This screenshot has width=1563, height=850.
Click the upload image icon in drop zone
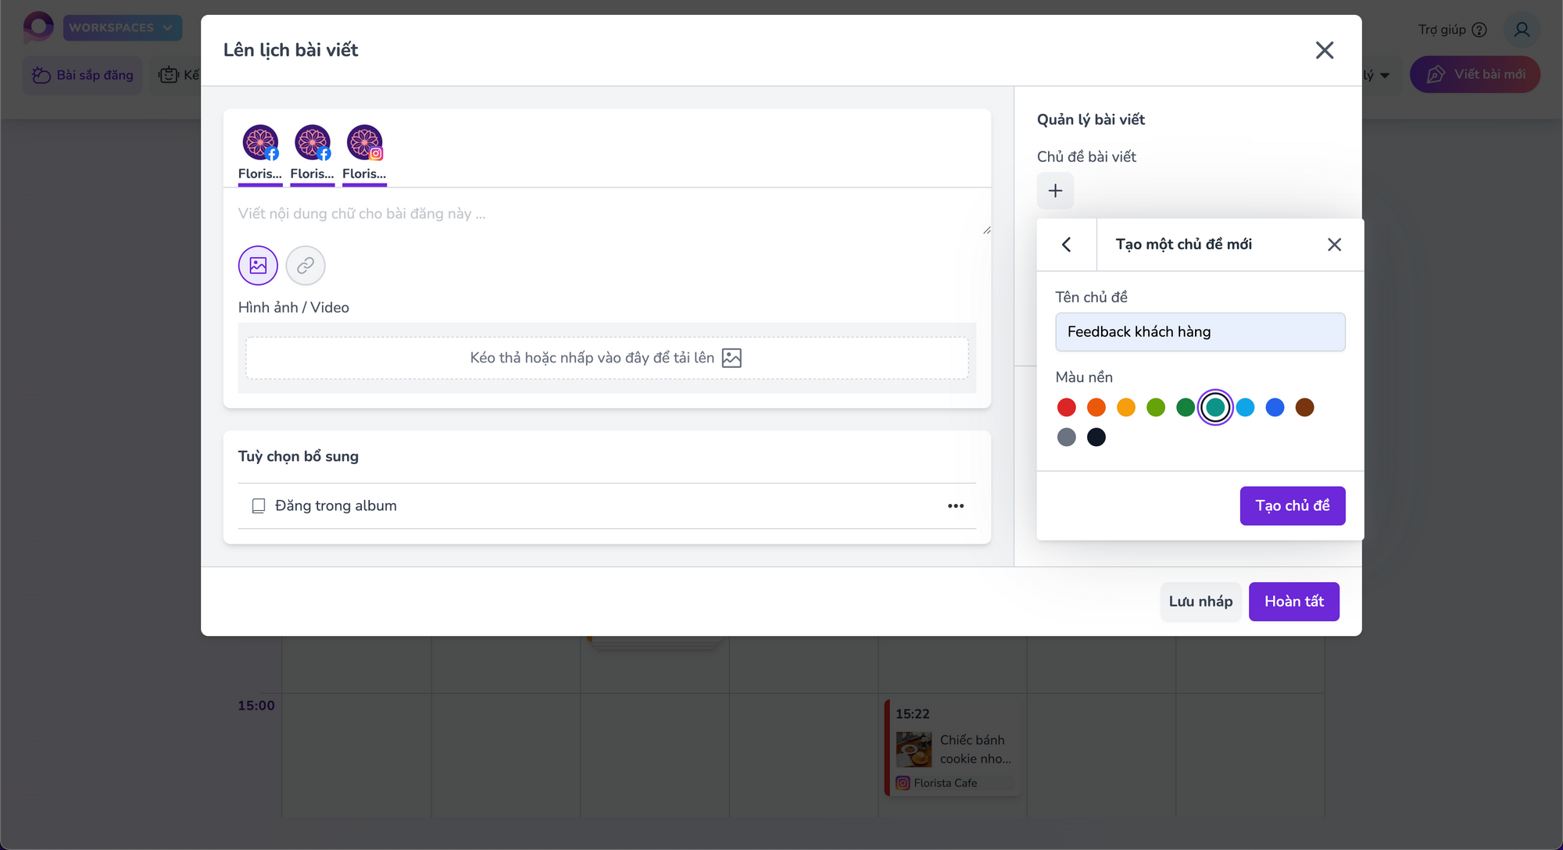(x=731, y=358)
